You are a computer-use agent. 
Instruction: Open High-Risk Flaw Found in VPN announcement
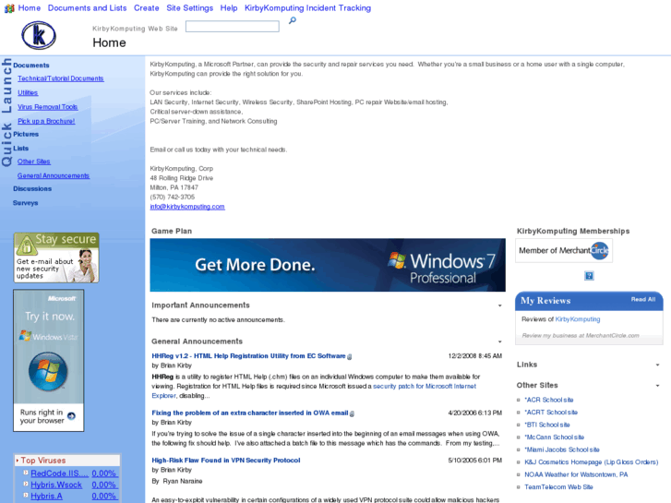[x=226, y=461]
